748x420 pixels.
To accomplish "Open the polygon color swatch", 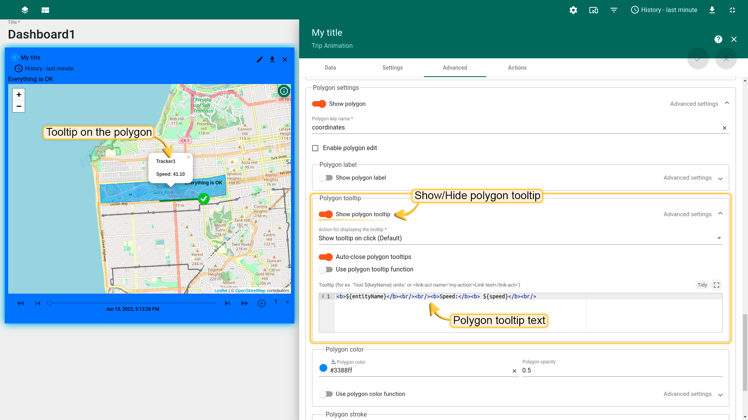I will pos(323,368).
